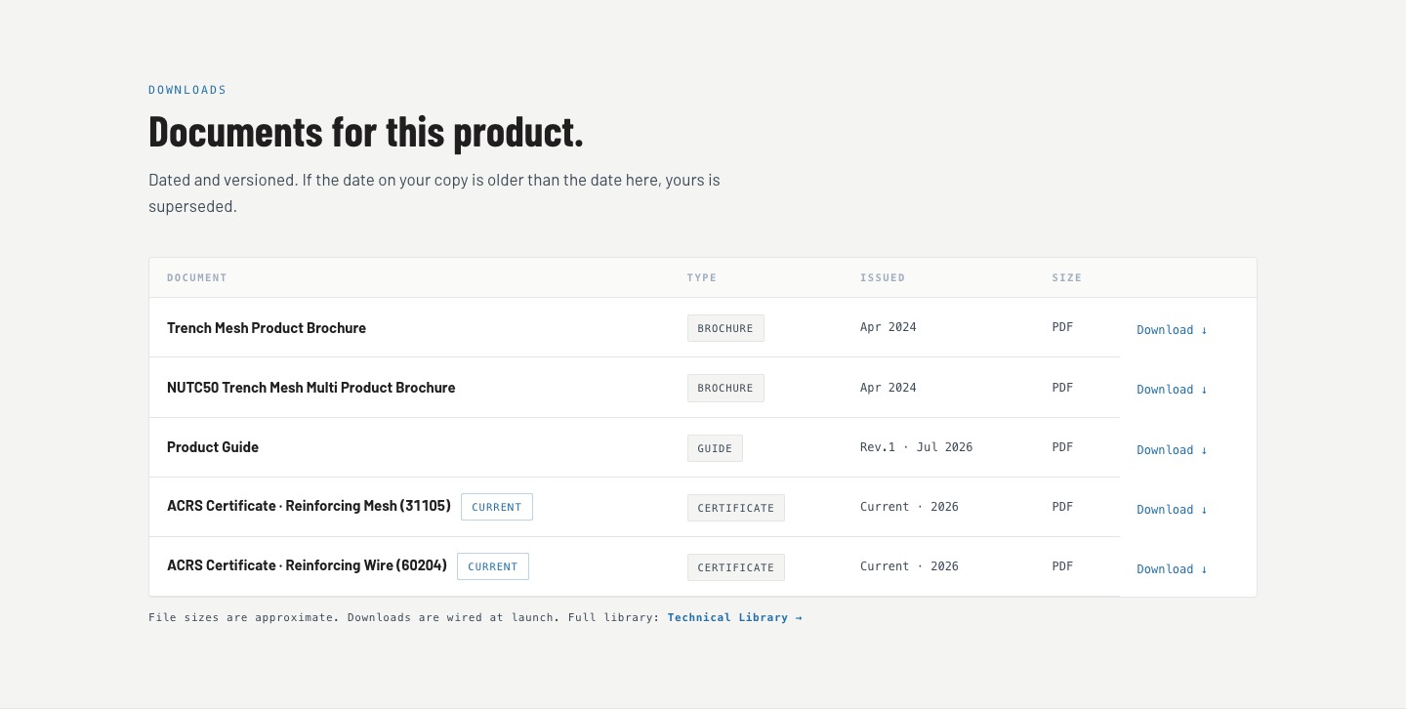
Task: Click Current · 2026 in Reinforcing Wire row
Action: click(x=909, y=566)
